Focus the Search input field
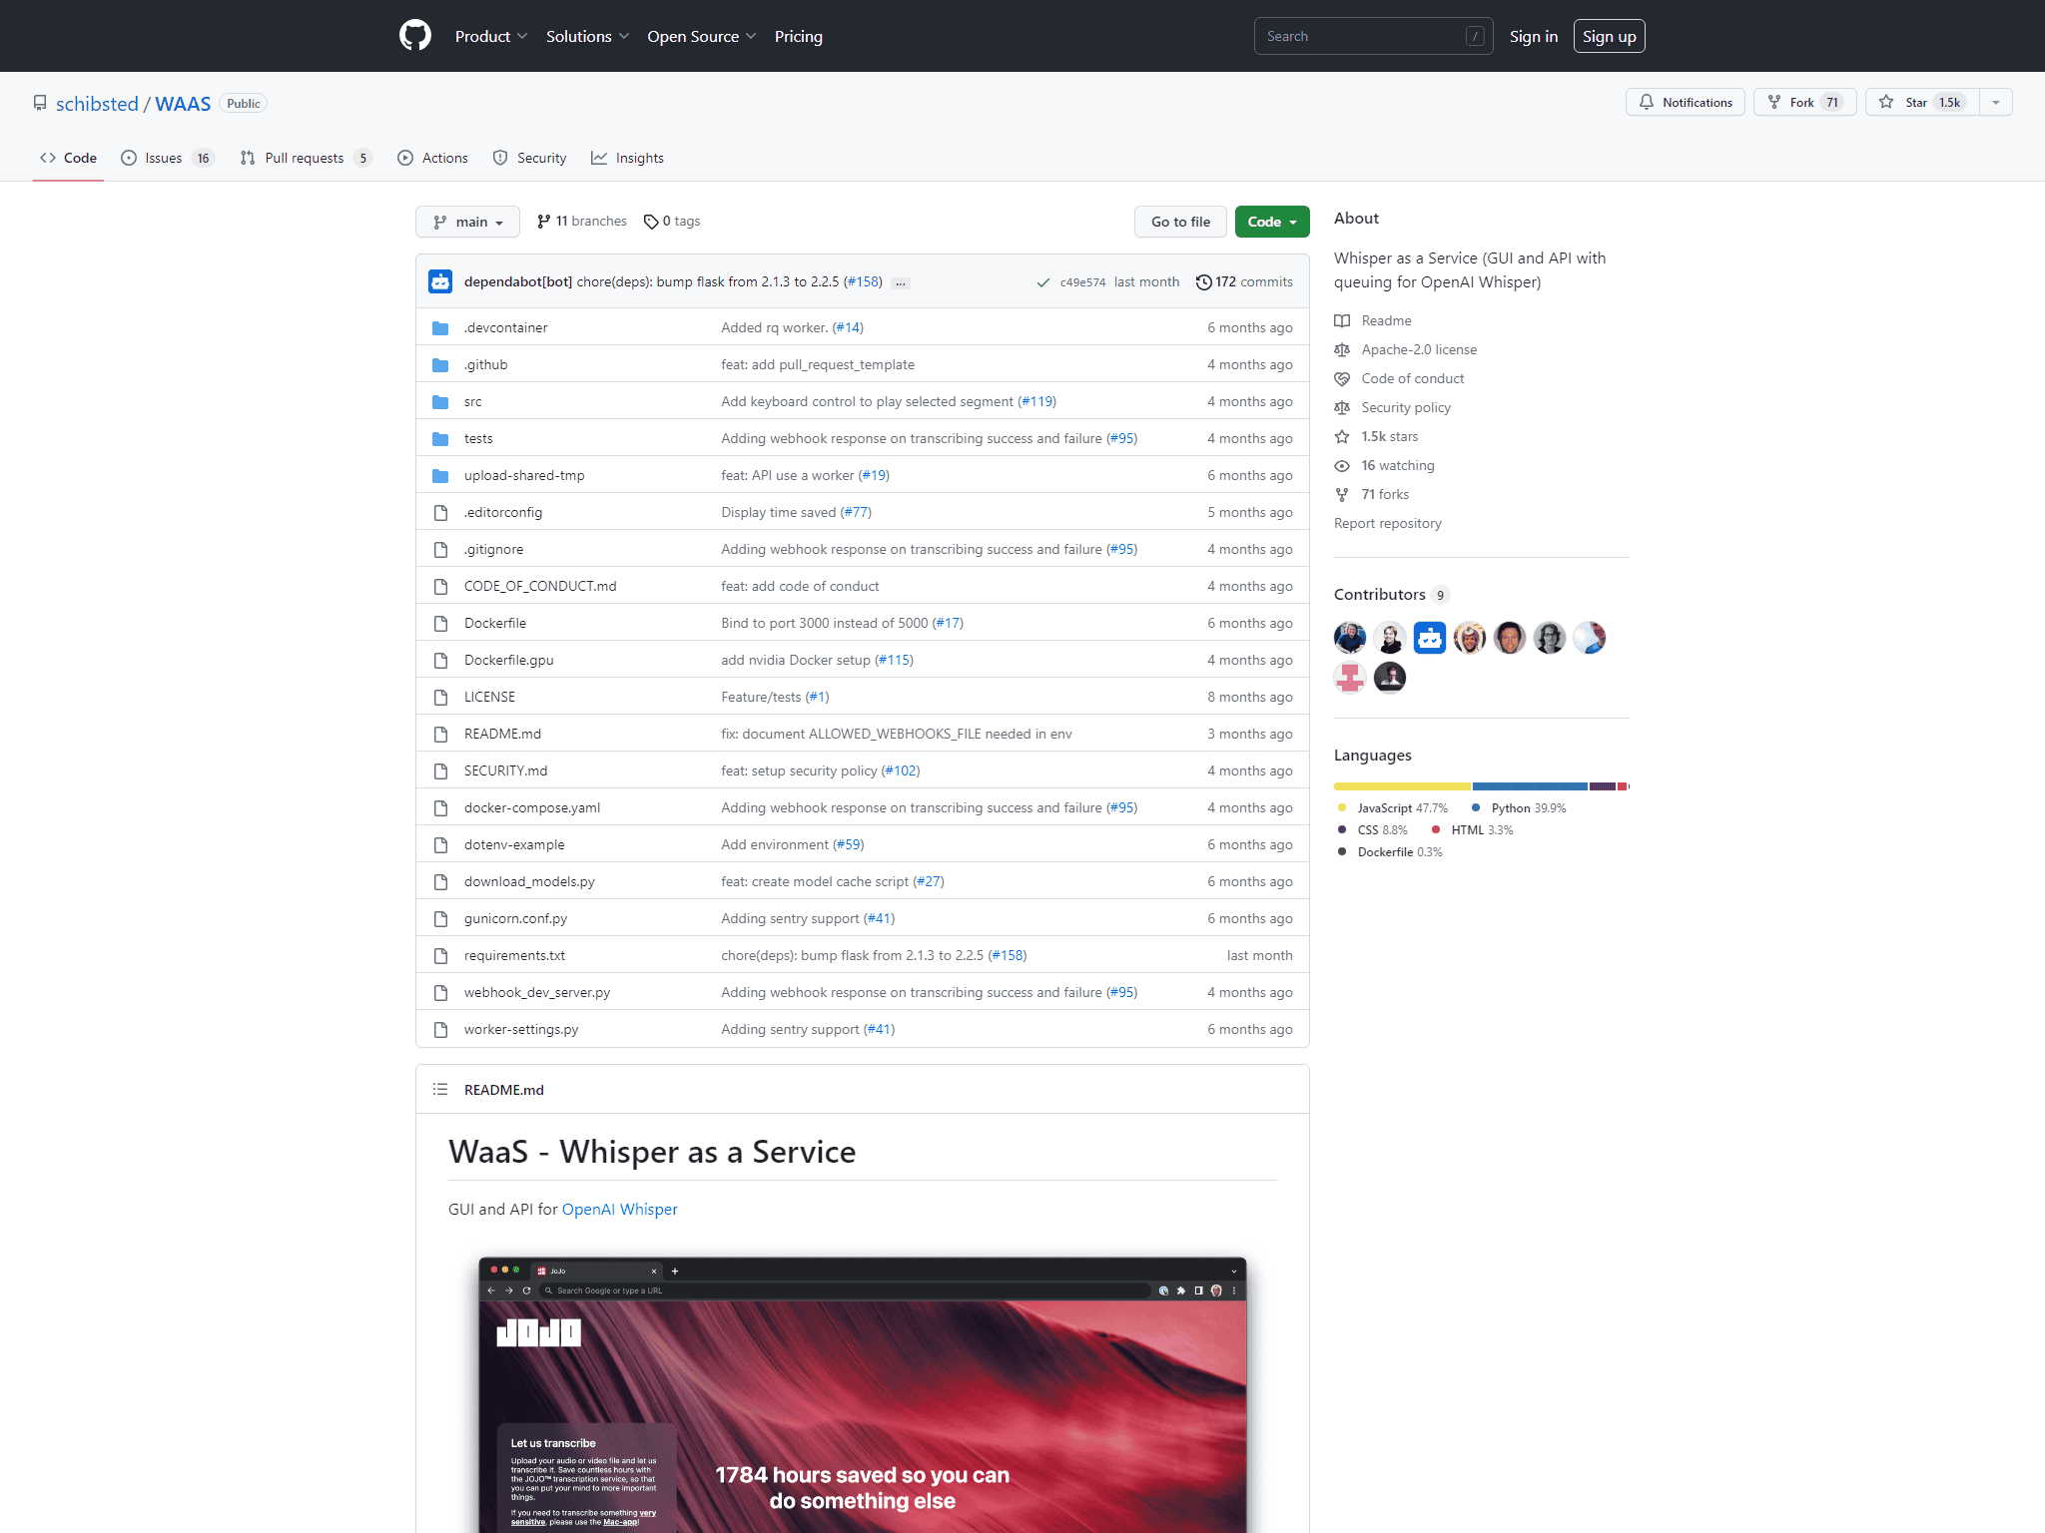This screenshot has width=2045, height=1533. click(1373, 36)
